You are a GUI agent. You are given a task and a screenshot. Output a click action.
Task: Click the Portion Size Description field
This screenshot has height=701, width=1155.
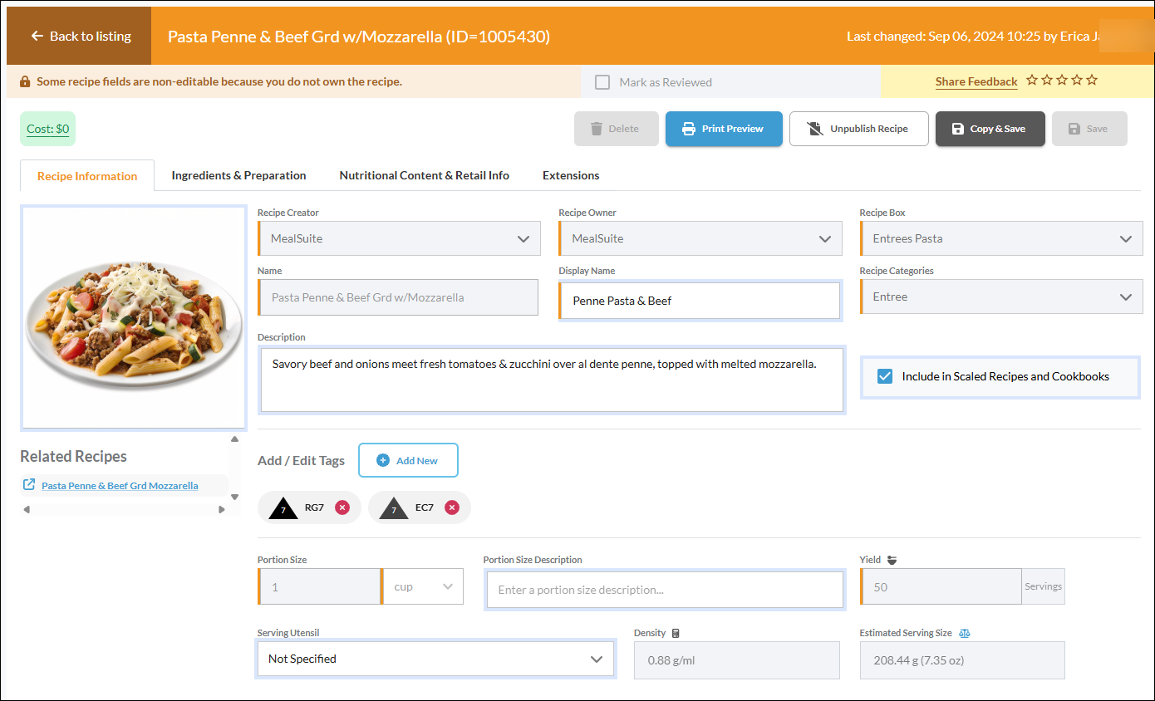(x=665, y=590)
